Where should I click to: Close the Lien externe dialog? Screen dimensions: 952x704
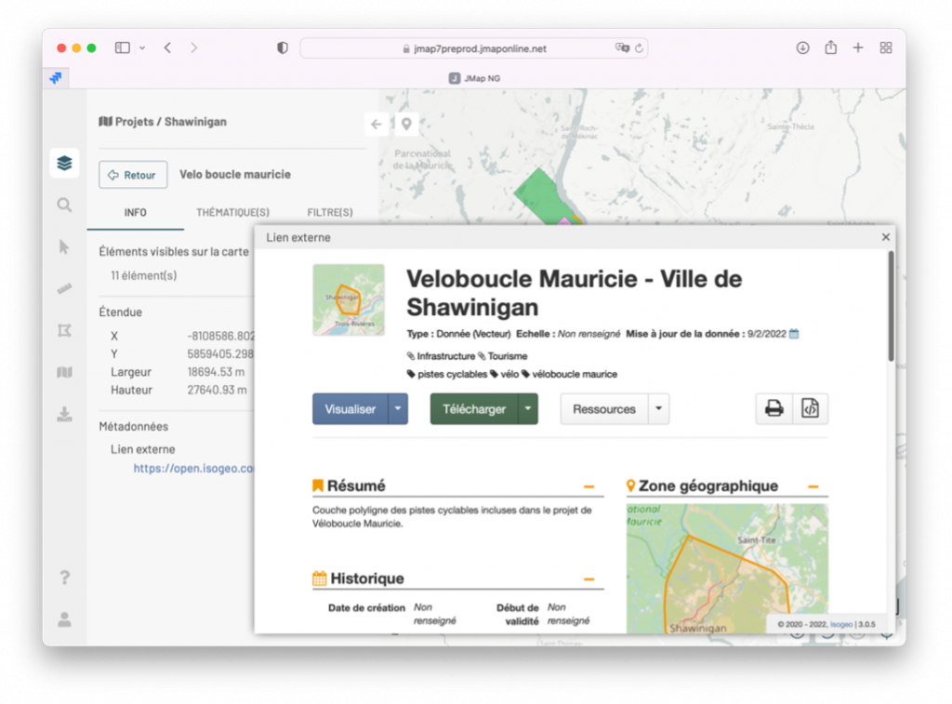885,237
